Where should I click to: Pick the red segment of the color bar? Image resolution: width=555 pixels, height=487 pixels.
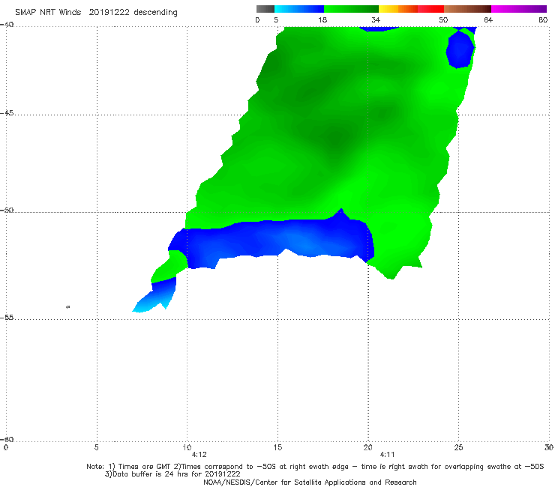click(x=430, y=9)
